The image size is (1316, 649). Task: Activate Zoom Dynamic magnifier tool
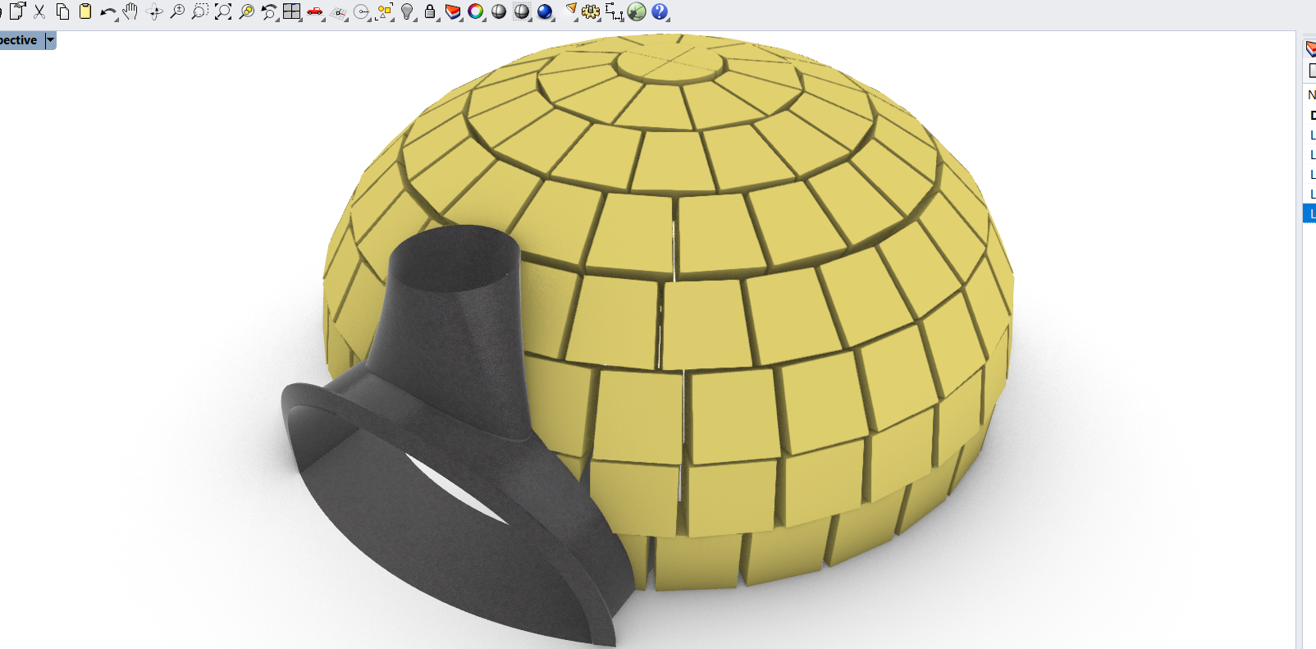pyautogui.click(x=176, y=11)
